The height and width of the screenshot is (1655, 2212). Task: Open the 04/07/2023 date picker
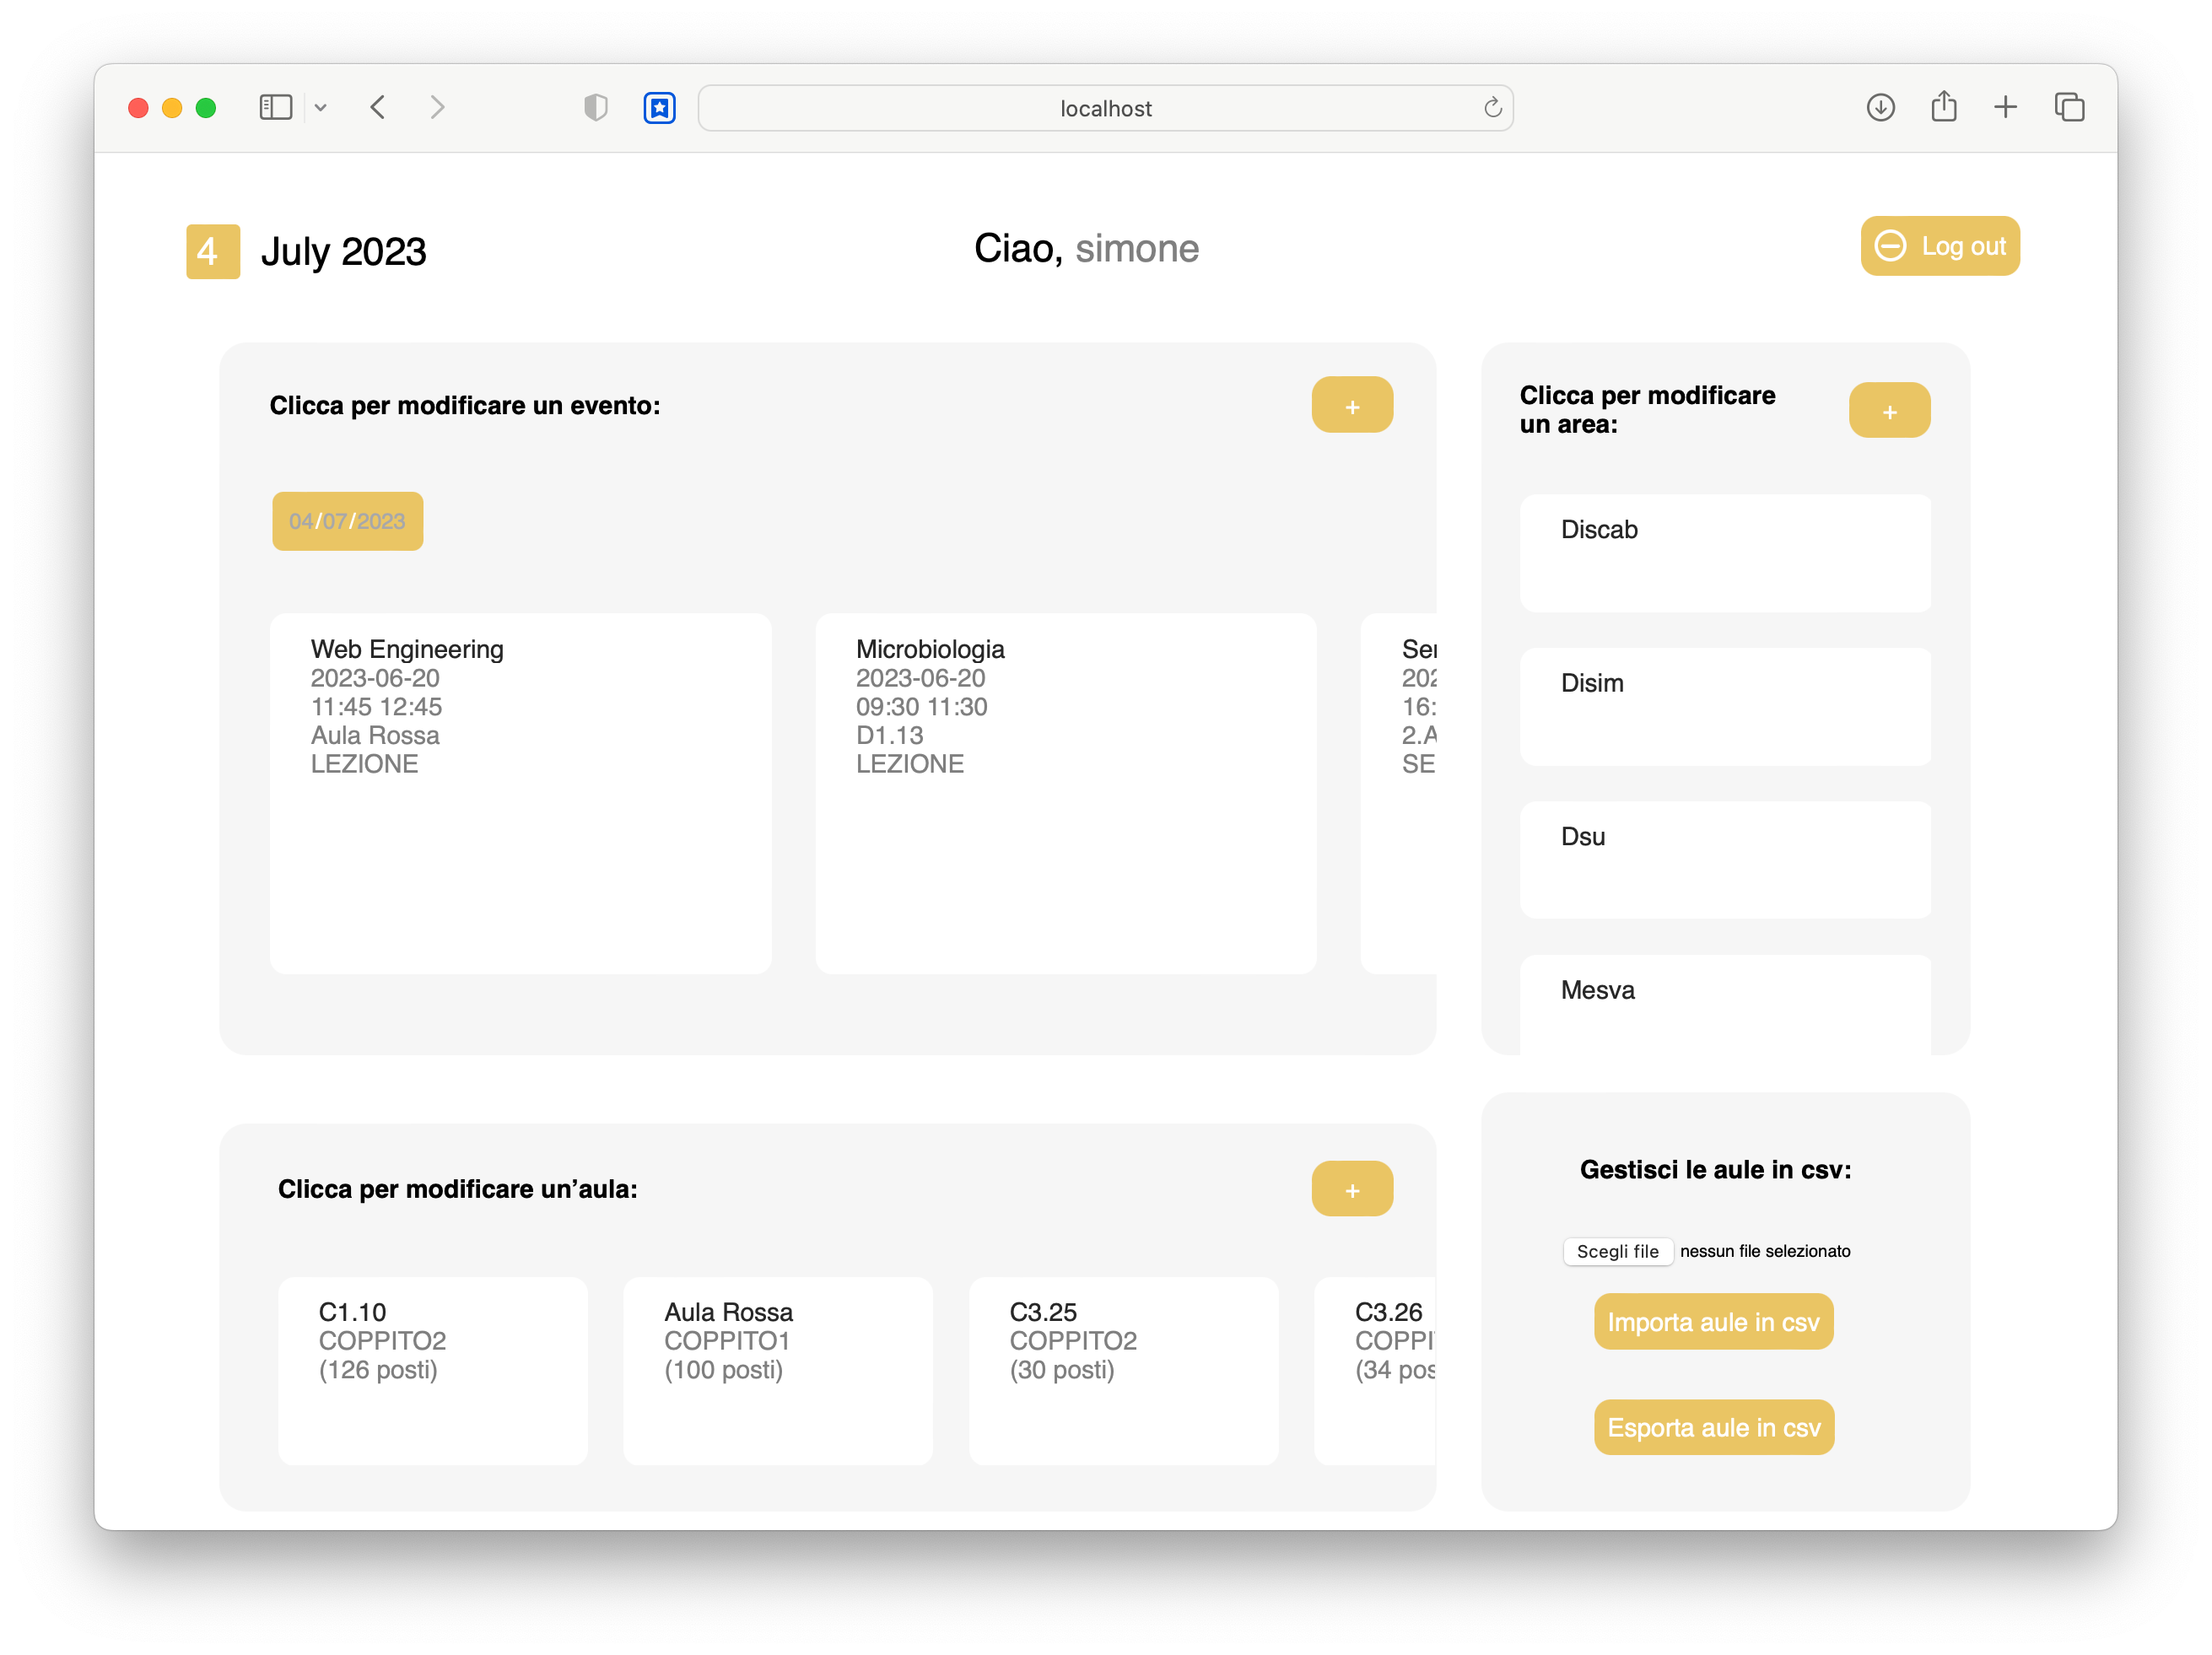pos(347,521)
